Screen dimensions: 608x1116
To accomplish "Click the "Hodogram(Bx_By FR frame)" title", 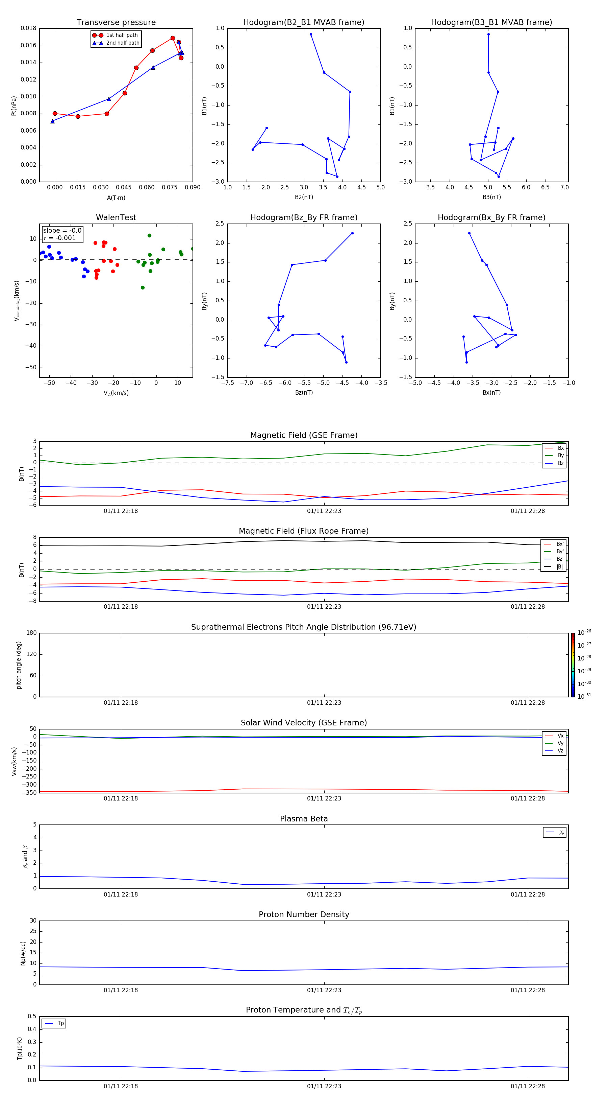I will pyautogui.click(x=491, y=217).
